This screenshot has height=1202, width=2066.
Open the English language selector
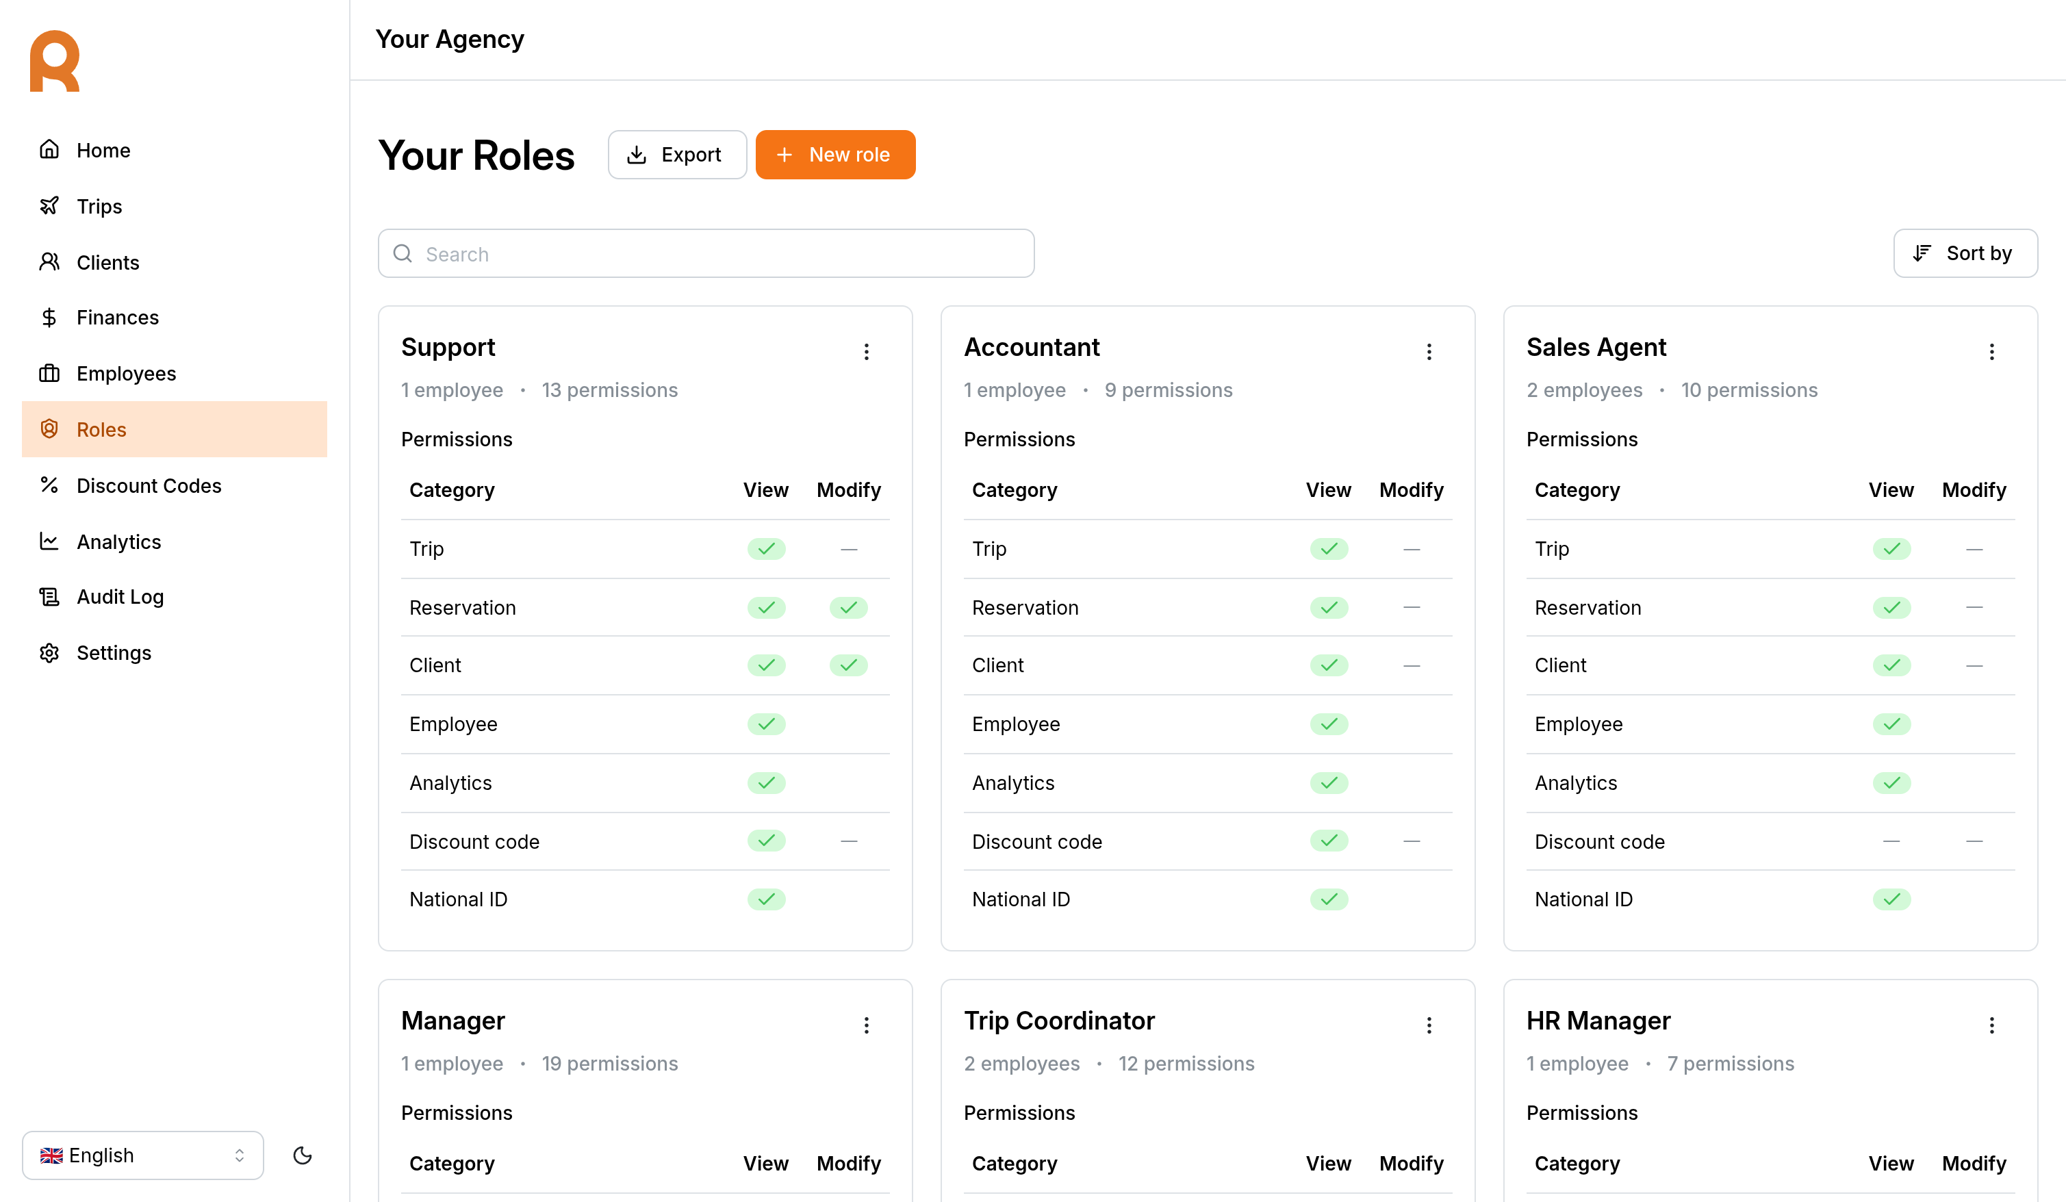(x=142, y=1155)
